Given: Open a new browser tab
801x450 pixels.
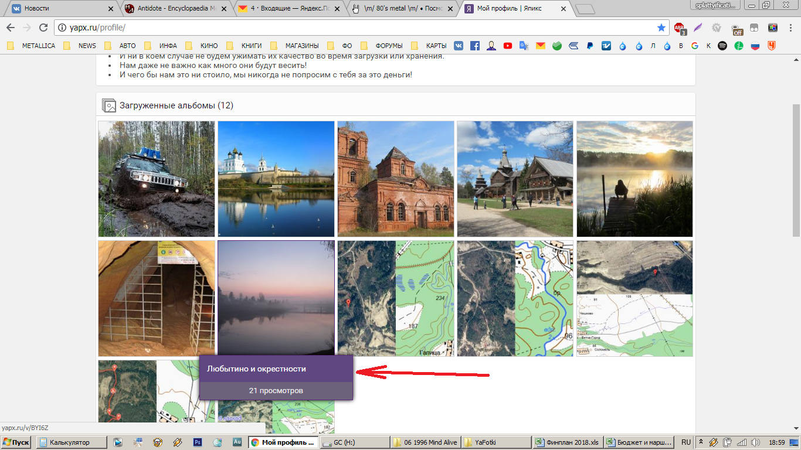Looking at the screenshot, I should click(585, 9).
